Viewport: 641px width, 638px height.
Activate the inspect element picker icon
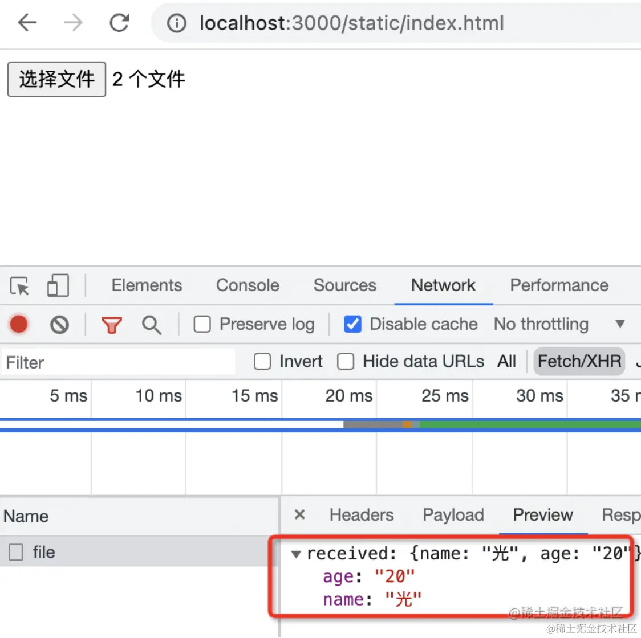[20, 285]
